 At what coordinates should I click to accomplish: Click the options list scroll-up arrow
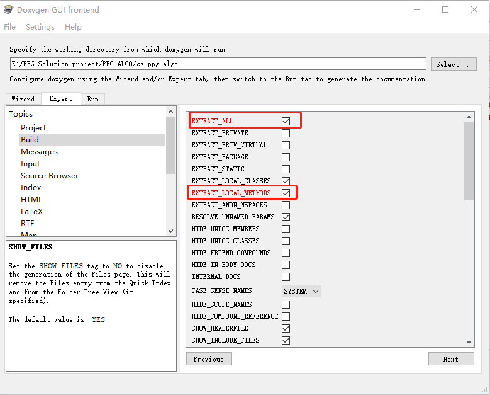[469, 117]
